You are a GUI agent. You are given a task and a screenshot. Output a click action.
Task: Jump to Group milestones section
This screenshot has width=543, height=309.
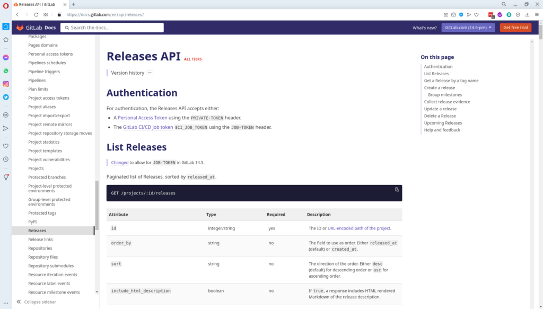445,95
